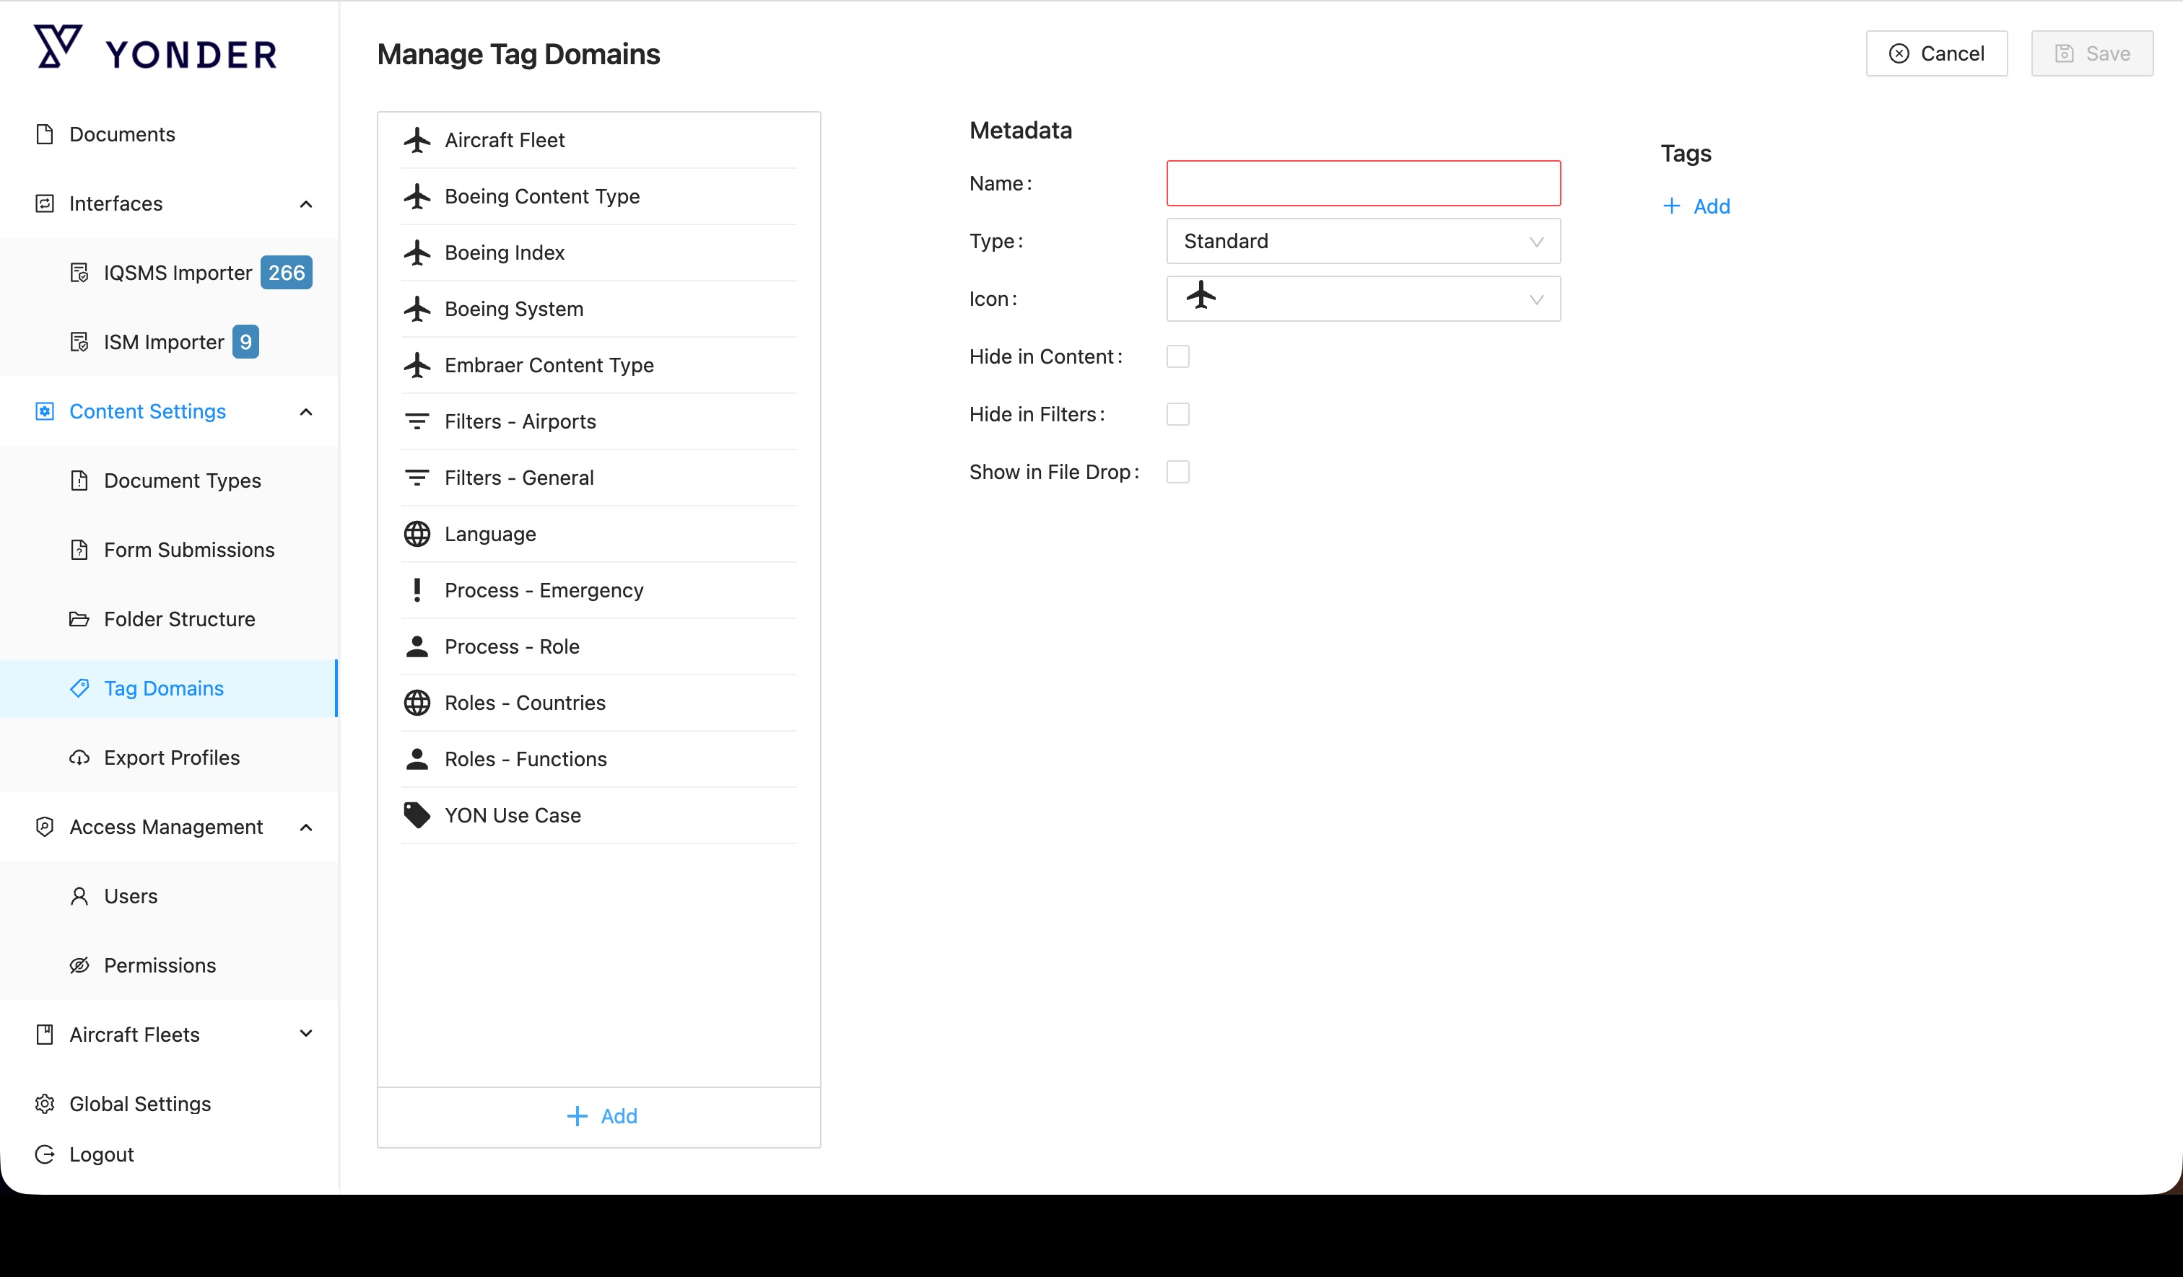Enable the Hide in Content checkbox
Image resolution: width=2183 pixels, height=1277 pixels.
pos(1177,356)
